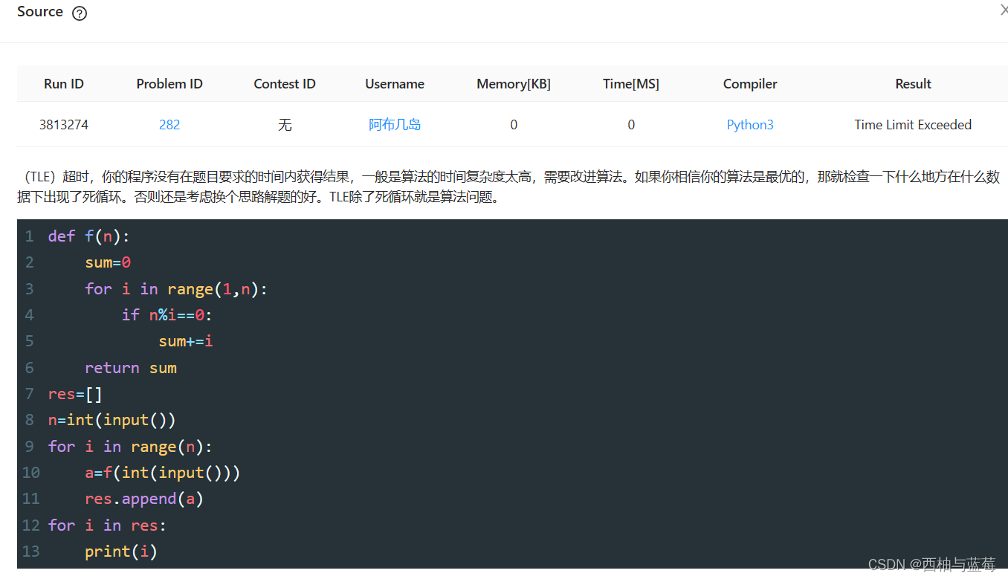Screen dimensions: 1008x579
Task: Click the Contest ID column header
Action: point(285,84)
